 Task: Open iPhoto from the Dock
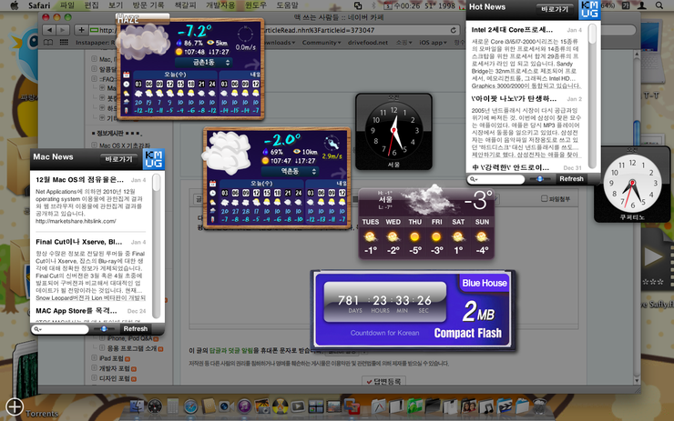pyautogui.click(x=261, y=406)
